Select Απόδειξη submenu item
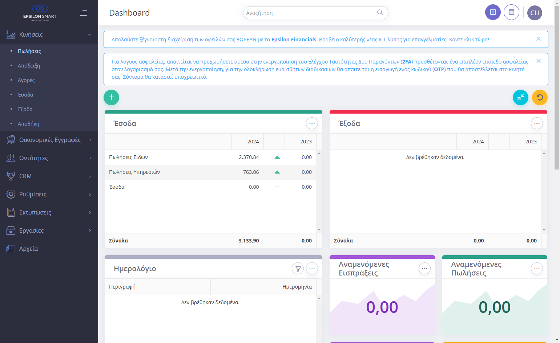The height and width of the screenshot is (343, 560). pos(49,66)
